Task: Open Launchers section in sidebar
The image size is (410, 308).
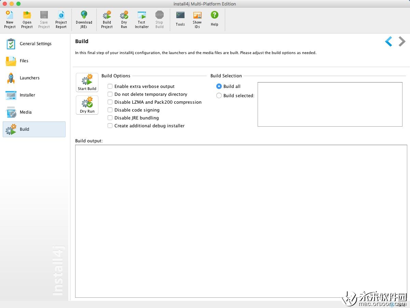Action: pos(34,78)
